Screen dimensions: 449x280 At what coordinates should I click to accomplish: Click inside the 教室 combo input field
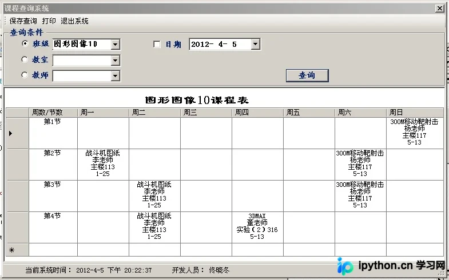82,61
